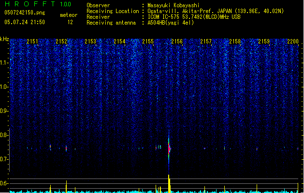This screenshot has width=304, height=193.
Task: Click the 0.8 kHz axis label
Action: tap(4, 135)
